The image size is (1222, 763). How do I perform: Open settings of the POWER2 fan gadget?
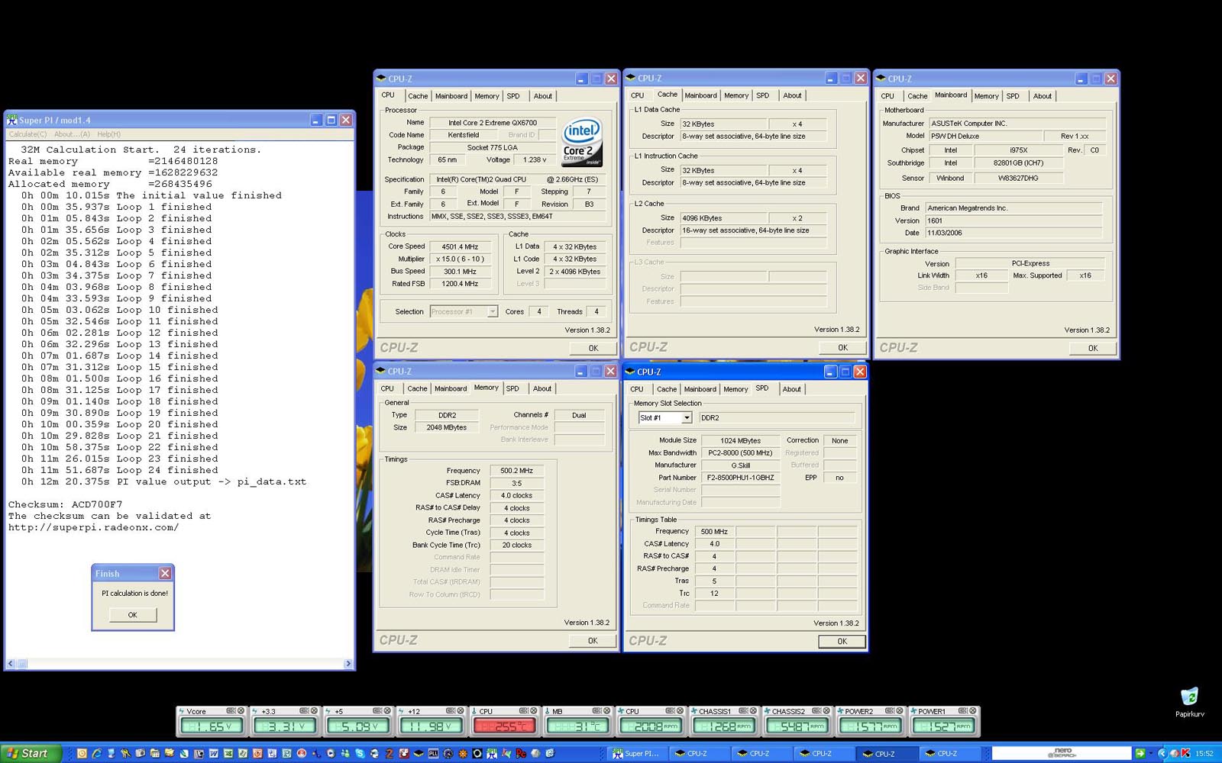coord(889,710)
